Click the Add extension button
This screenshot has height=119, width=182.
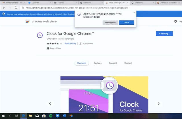[x=110, y=23]
